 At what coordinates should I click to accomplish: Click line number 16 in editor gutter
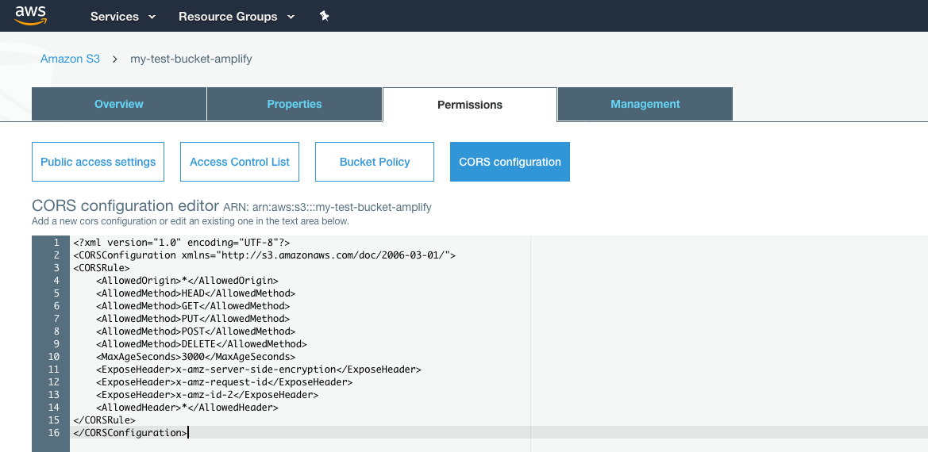tap(54, 432)
